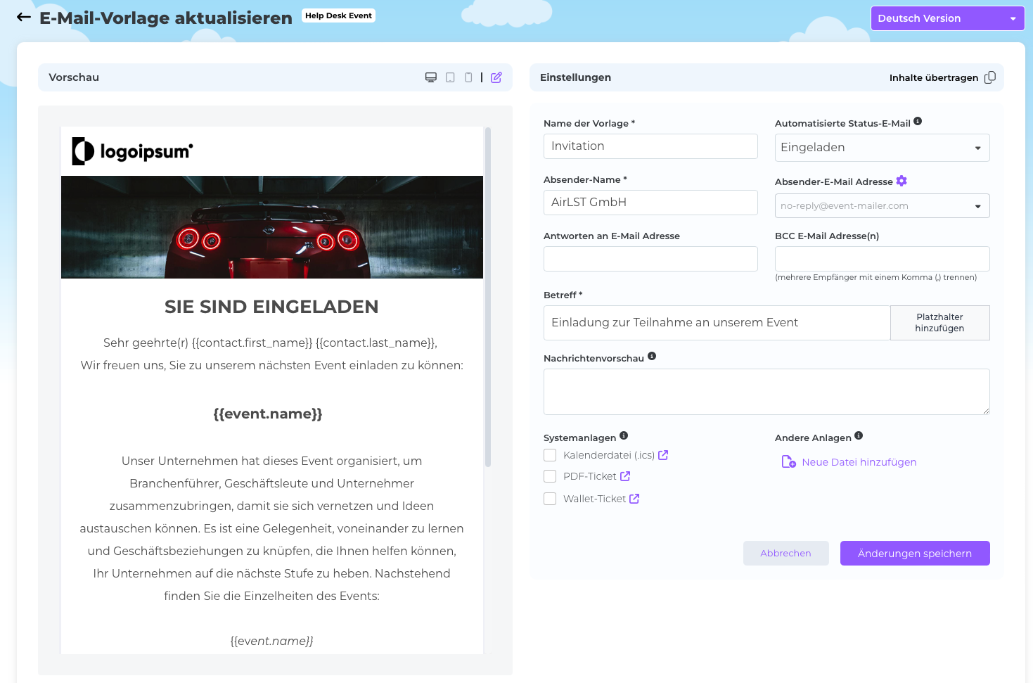Click the italic {{event.name}} placeholder
This screenshot has height=683, width=1033.
[271, 641]
